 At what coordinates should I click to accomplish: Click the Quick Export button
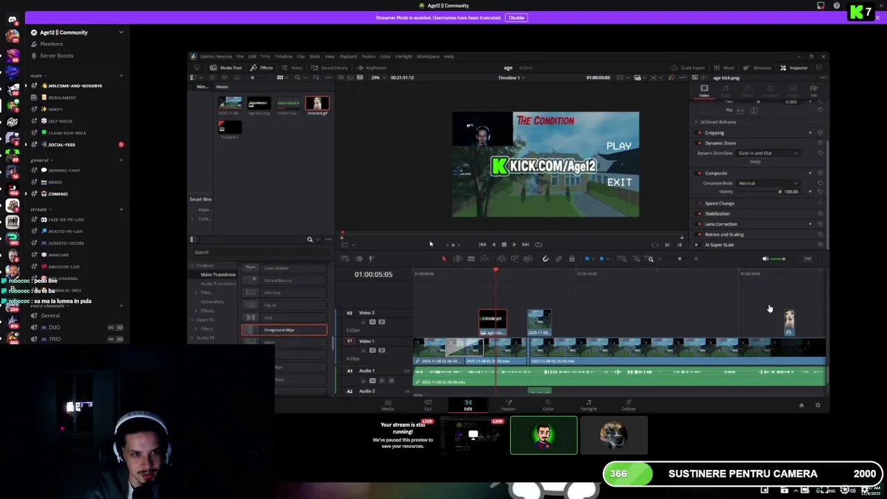(688, 68)
